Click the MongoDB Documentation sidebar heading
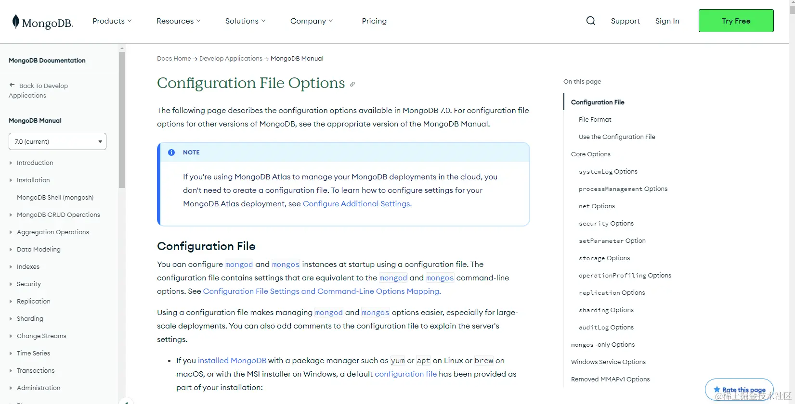Viewport: 795px width, 404px height. (x=47, y=60)
